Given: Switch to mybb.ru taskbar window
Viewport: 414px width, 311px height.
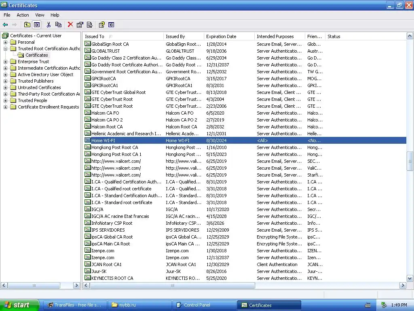Looking at the screenshot, I should 139,305.
